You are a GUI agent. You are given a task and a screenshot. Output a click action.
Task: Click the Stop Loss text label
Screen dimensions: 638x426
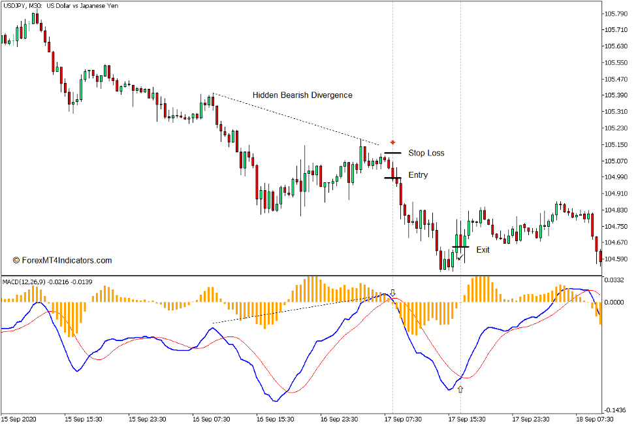[426, 153]
